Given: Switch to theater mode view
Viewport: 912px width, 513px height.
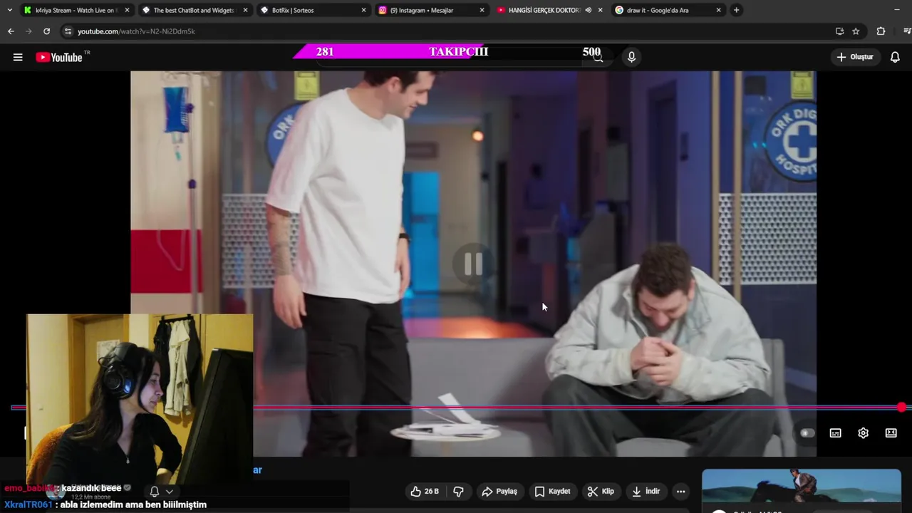Looking at the screenshot, I should tap(891, 433).
